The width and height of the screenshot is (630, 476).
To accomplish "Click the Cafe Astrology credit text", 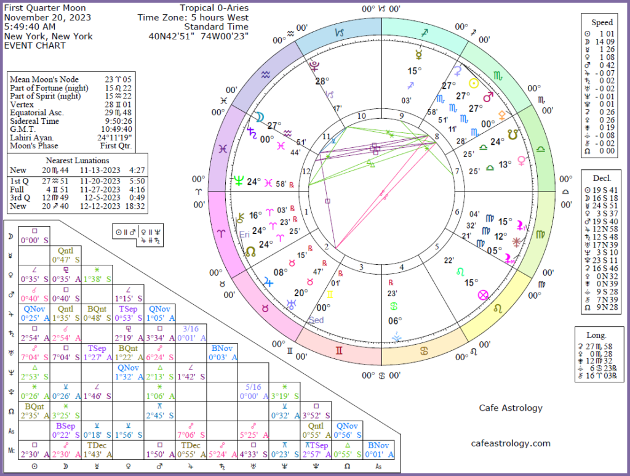I will tap(511, 408).
